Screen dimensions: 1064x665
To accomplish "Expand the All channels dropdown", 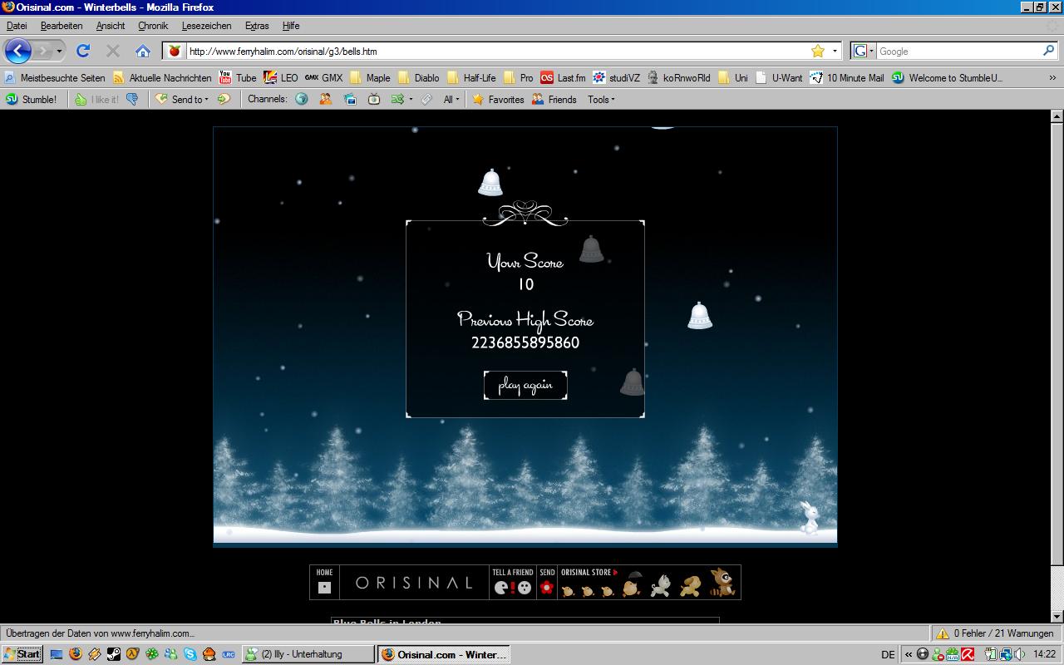I will [x=451, y=100].
